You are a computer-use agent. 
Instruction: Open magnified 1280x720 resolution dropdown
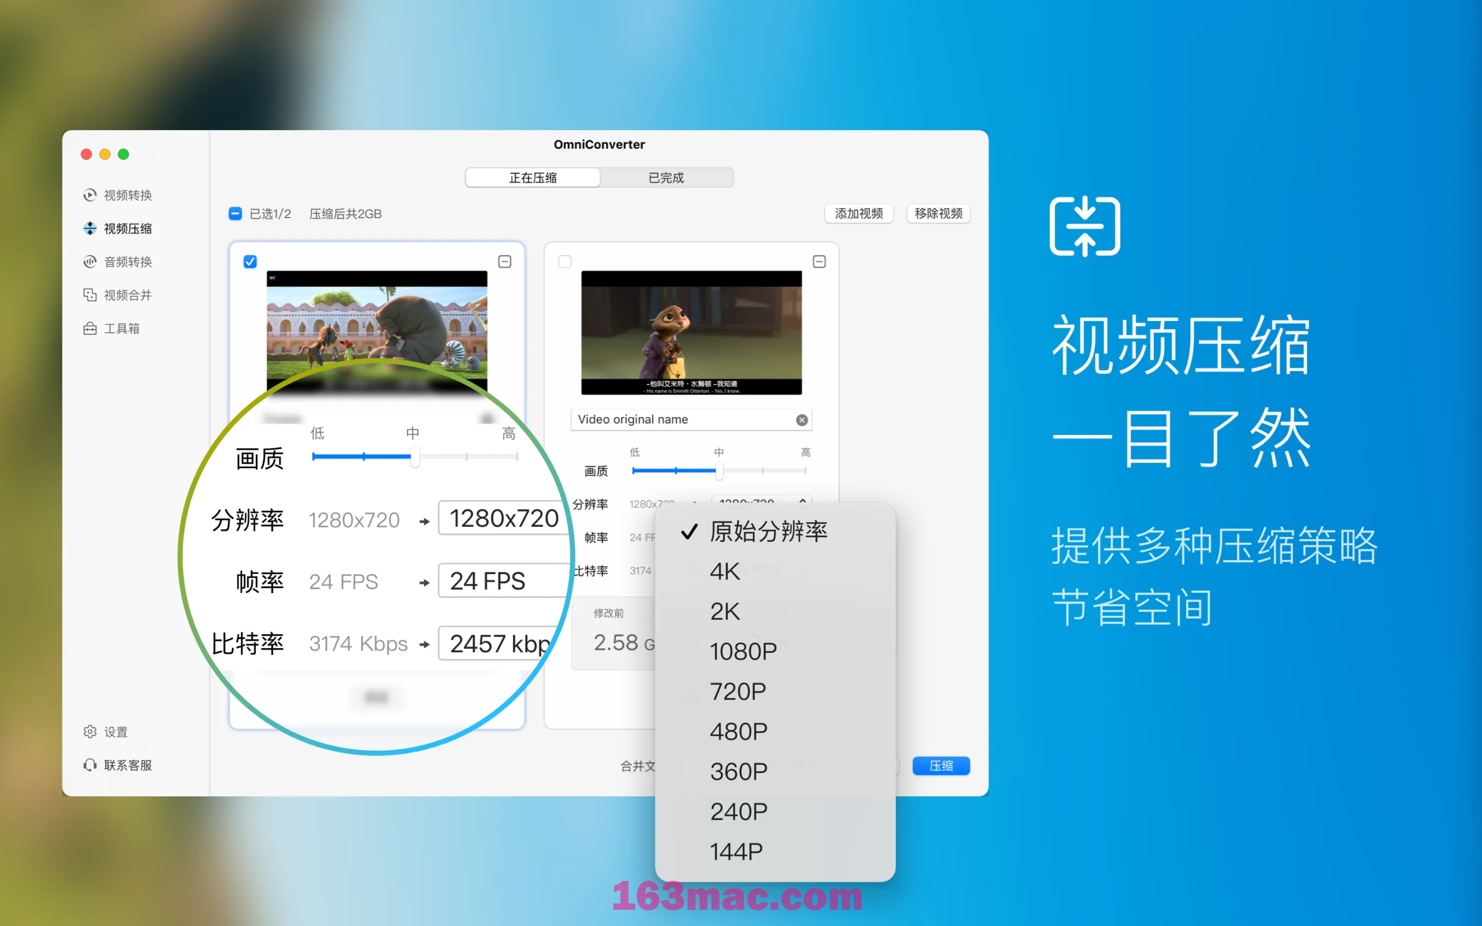[x=505, y=518]
